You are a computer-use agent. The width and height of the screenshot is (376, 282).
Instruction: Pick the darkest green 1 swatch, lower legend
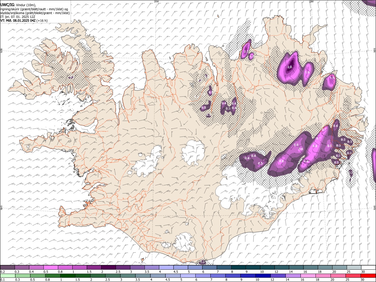68,276
